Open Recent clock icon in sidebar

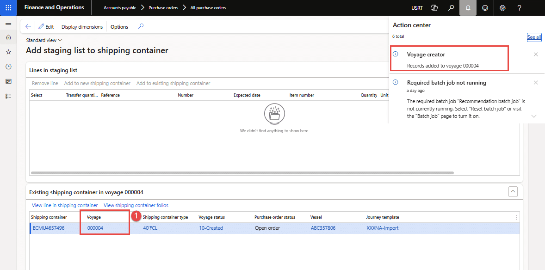8,67
